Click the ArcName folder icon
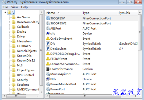 pyautogui.click(x=14, y=17)
